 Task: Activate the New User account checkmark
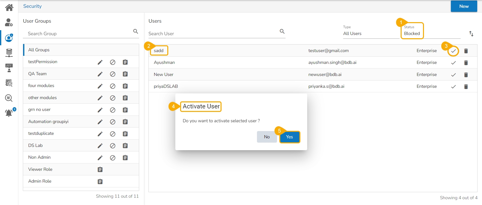pos(453,75)
